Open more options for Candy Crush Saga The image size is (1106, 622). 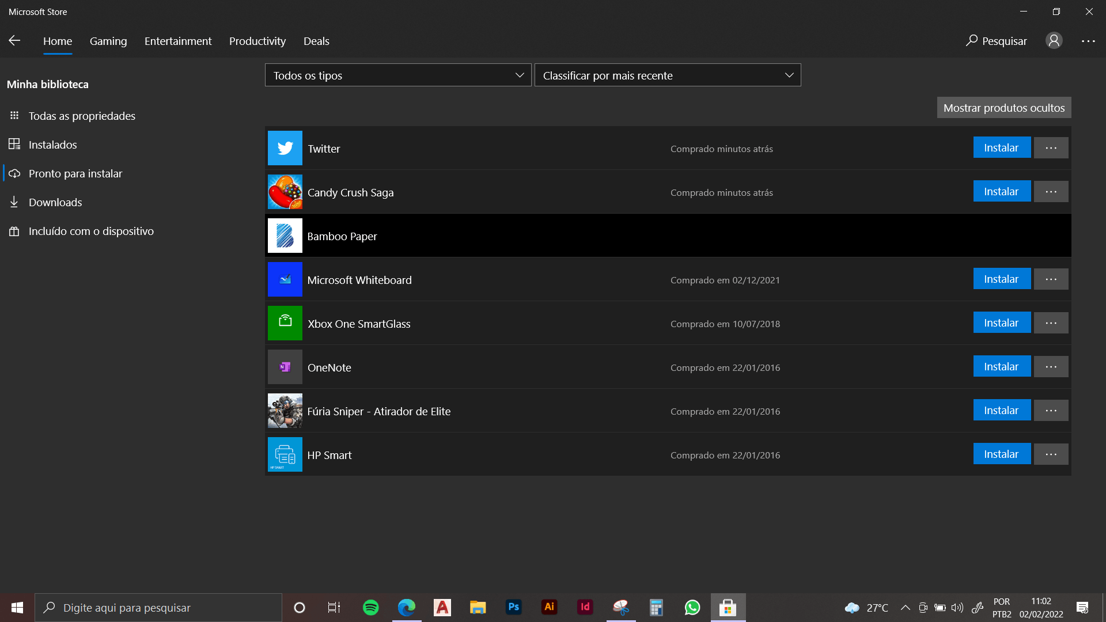click(1051, 191)
